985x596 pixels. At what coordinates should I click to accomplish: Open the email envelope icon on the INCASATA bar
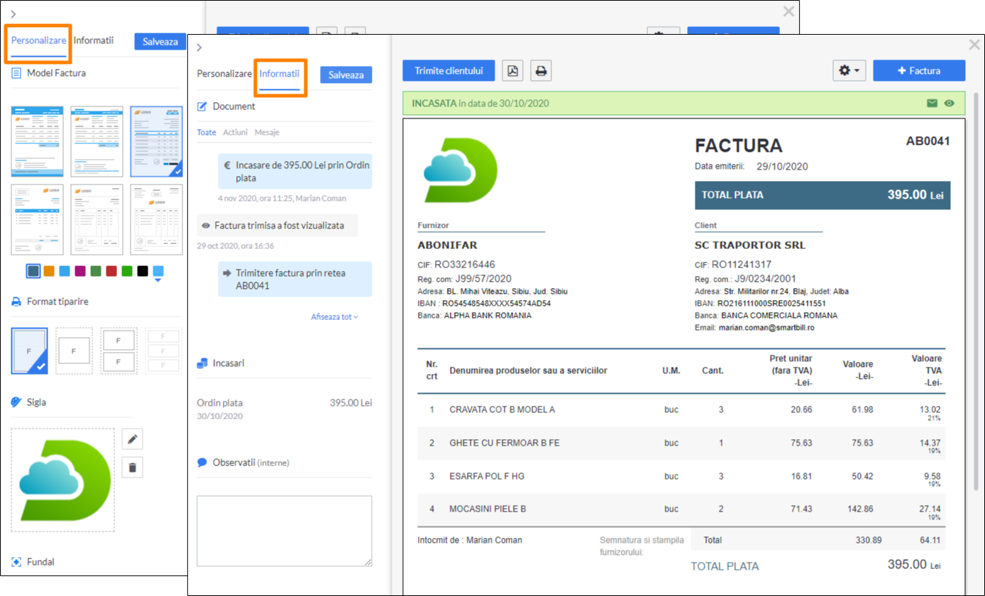click(x=932, y=103)
